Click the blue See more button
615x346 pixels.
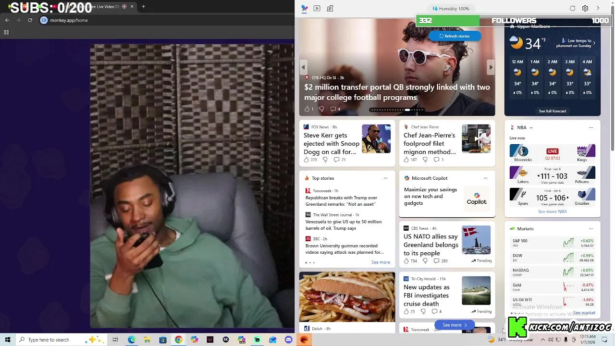[454, 325]
